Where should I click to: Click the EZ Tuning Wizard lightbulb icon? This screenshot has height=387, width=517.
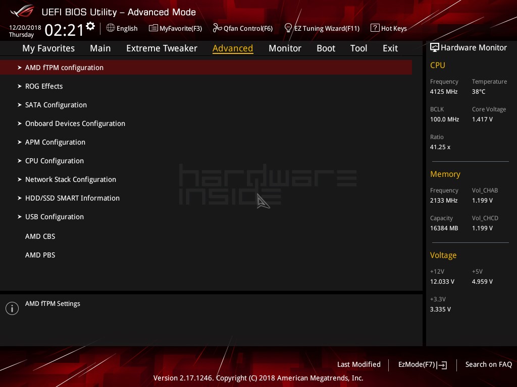coord(288,28)
